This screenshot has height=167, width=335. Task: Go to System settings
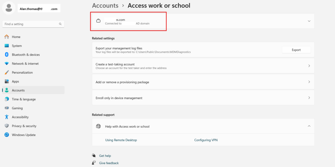(33, 46)
